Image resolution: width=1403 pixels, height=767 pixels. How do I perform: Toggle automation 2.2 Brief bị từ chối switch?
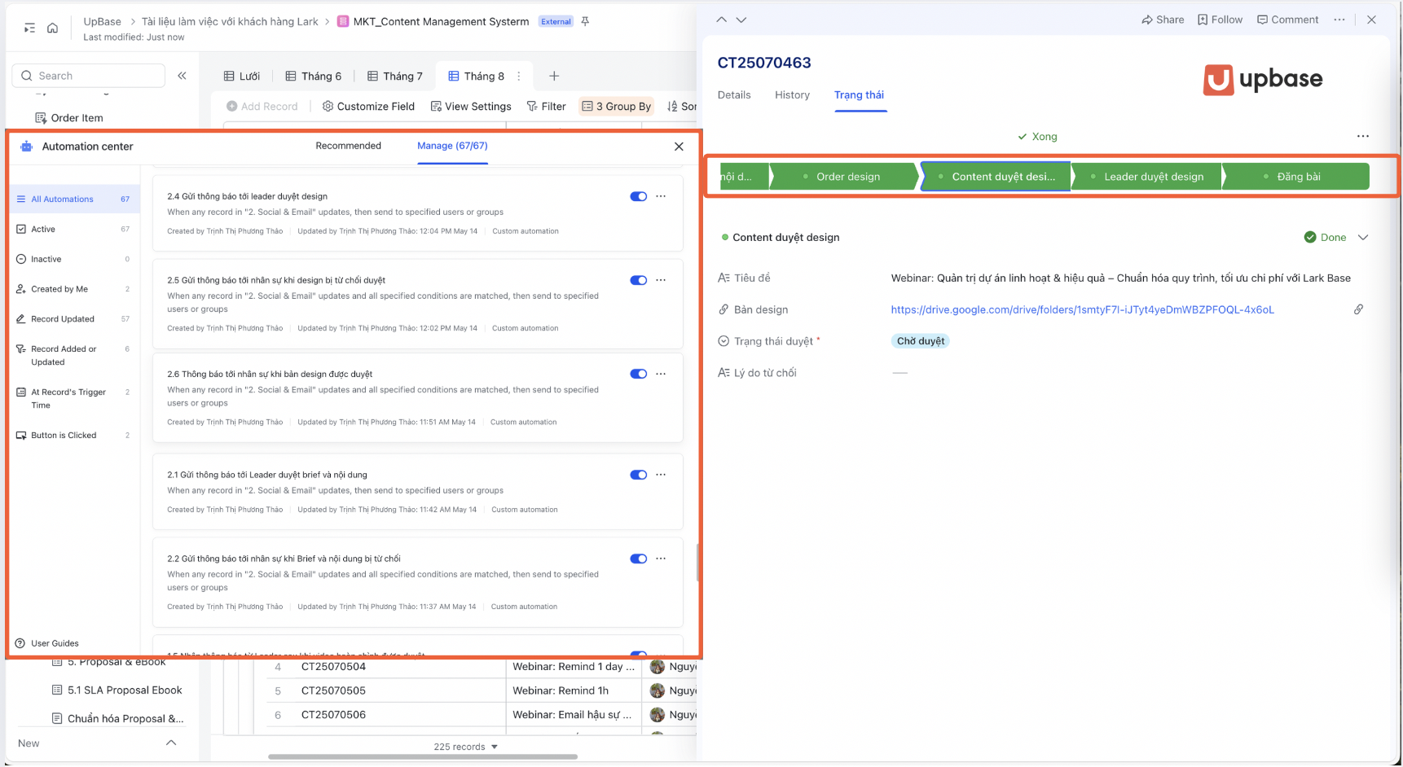(639, 559)
